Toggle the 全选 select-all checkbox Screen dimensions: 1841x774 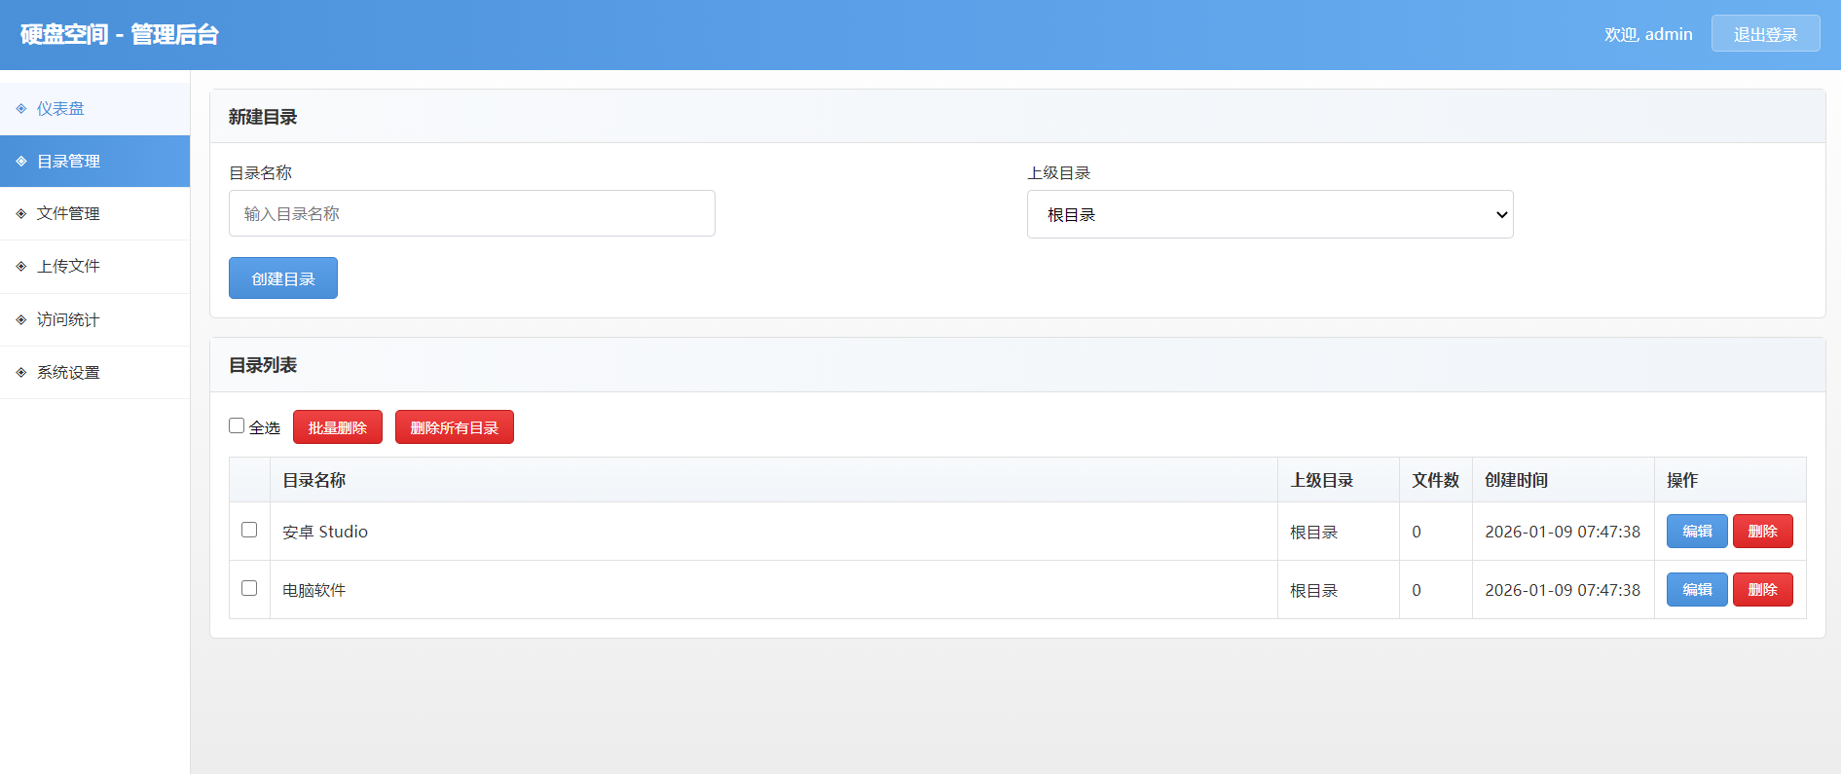click(x=237, y=425)
